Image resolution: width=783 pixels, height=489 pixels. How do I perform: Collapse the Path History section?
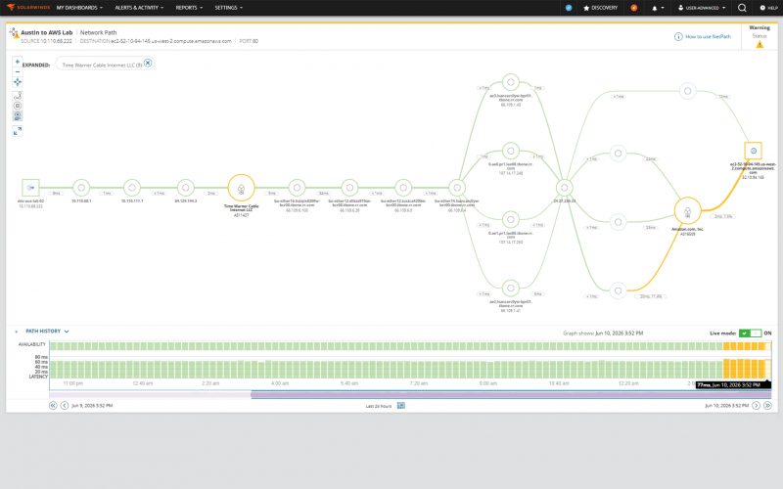click(47, 332)
